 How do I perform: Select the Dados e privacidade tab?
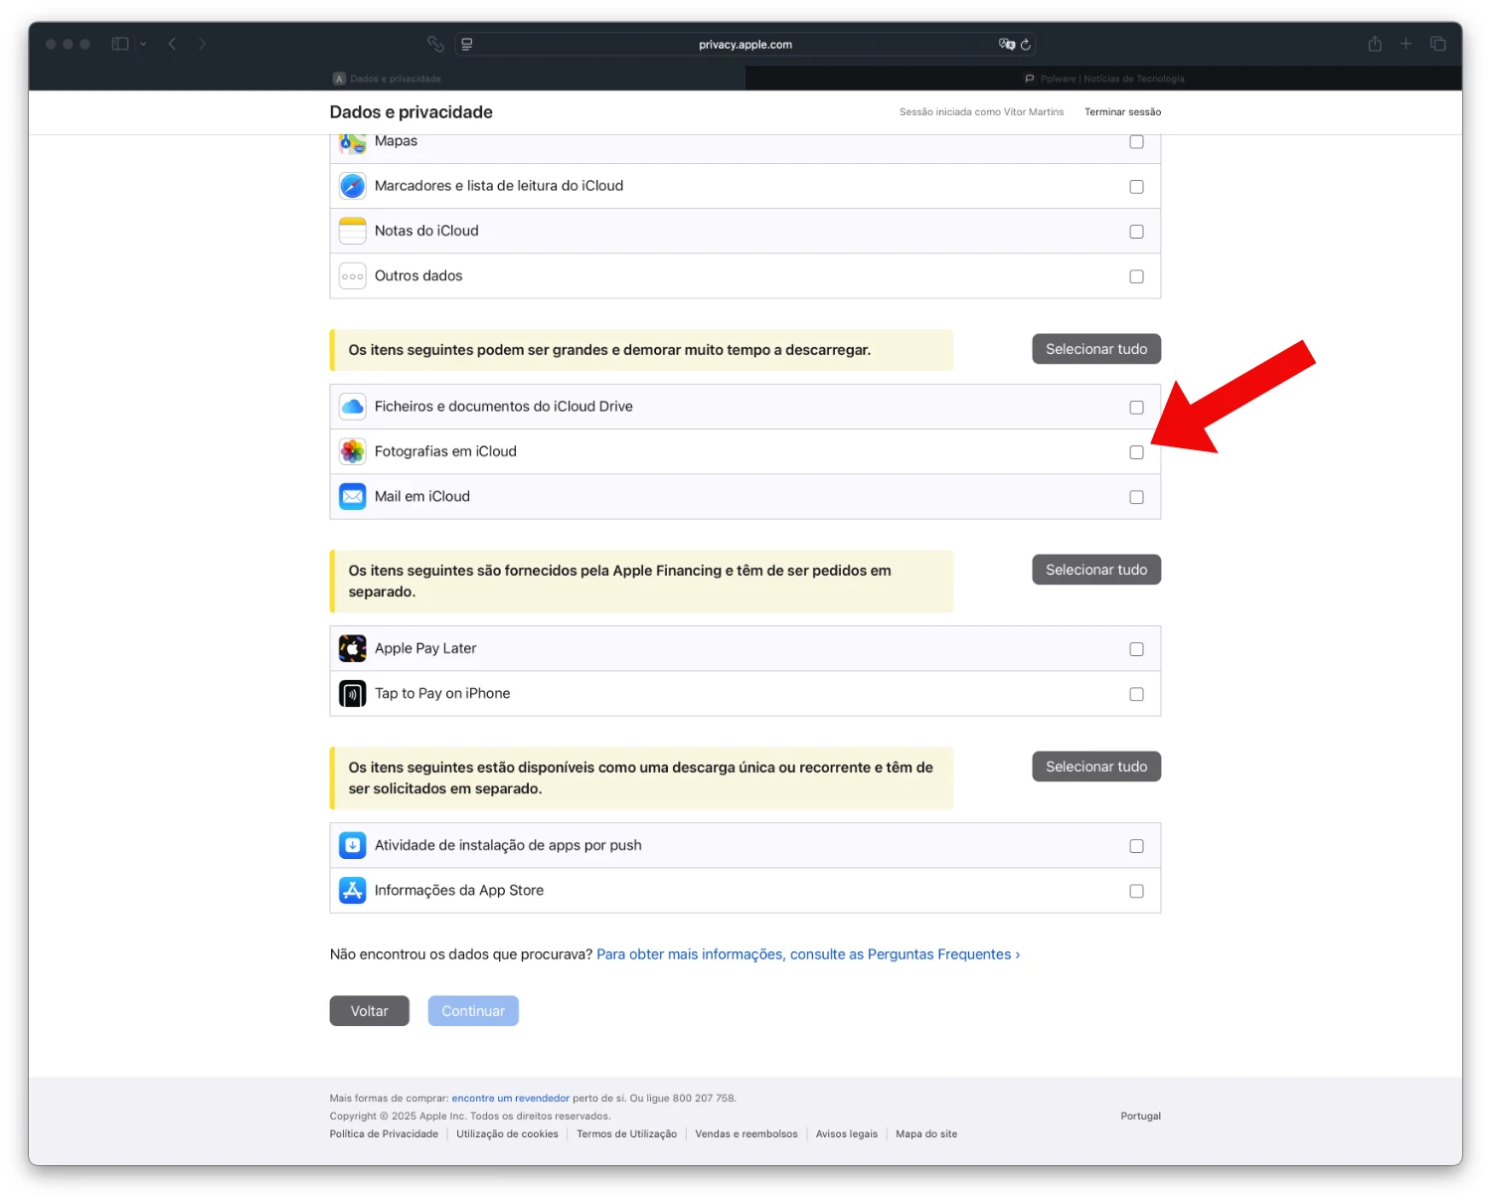click(387, 79)
